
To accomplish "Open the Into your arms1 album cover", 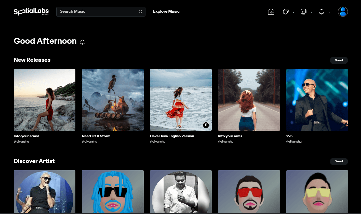I will click(45, 100).
